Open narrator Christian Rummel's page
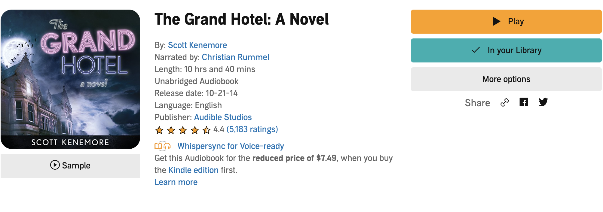603x212 pixels. coord(235,57)
